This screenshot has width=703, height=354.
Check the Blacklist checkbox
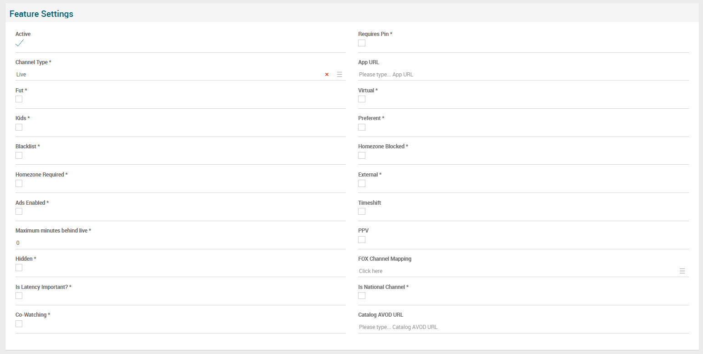19,156
